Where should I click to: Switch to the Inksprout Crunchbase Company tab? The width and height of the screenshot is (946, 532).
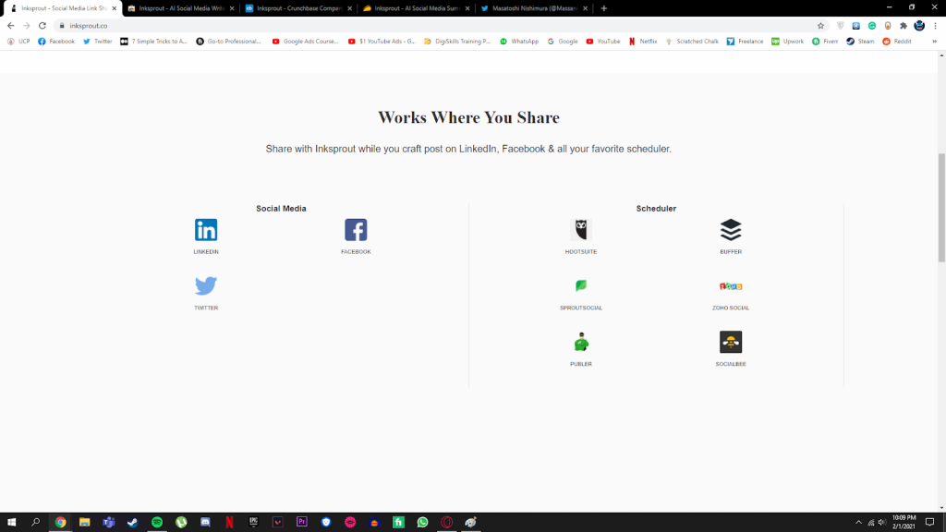pyautogui.click(x=299, y=8)
